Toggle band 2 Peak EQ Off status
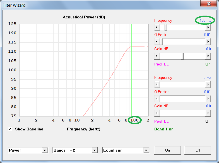This screenshot has height=163, width=219. tap(208, 121)
